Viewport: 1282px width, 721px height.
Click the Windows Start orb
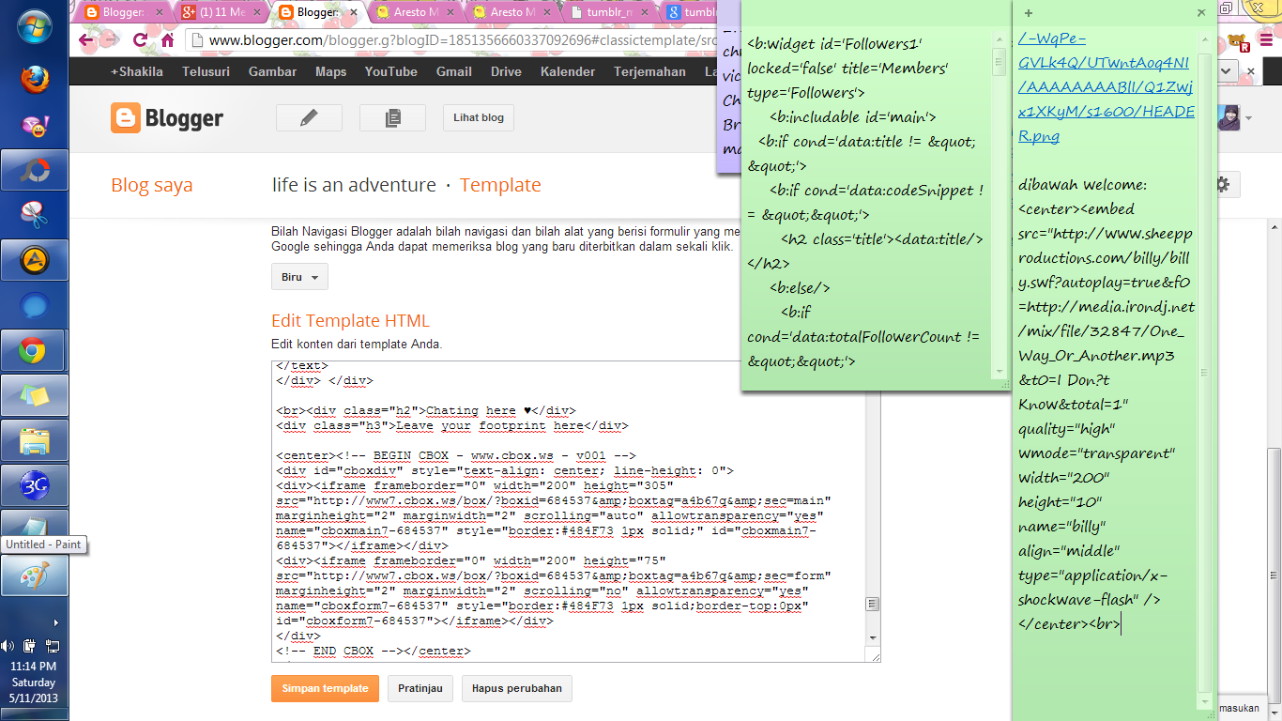click(x=35, y=28)
